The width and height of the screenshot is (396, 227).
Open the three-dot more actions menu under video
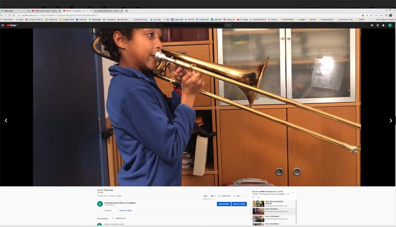tap(244, 196)
